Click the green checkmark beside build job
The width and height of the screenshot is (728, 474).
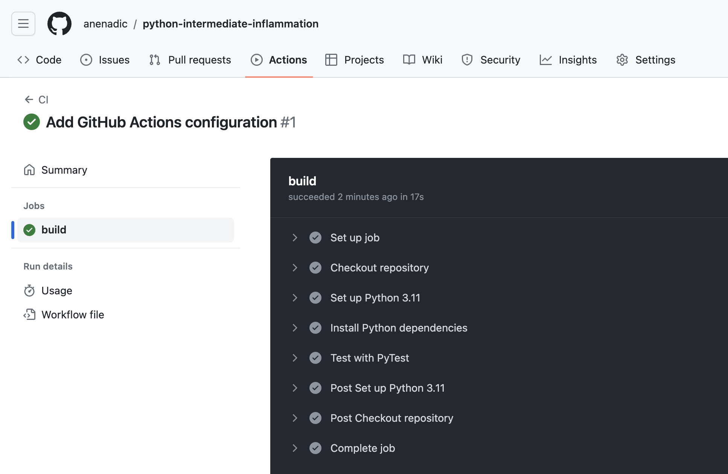29,230
